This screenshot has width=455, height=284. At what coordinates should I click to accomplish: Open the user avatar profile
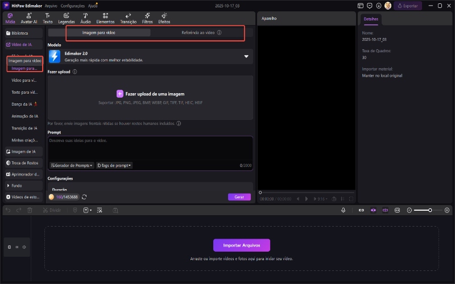pos(388,6)
